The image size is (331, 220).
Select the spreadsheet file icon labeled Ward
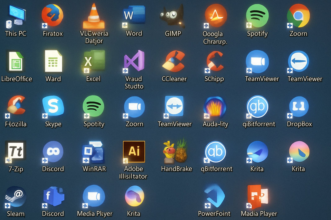53,61
